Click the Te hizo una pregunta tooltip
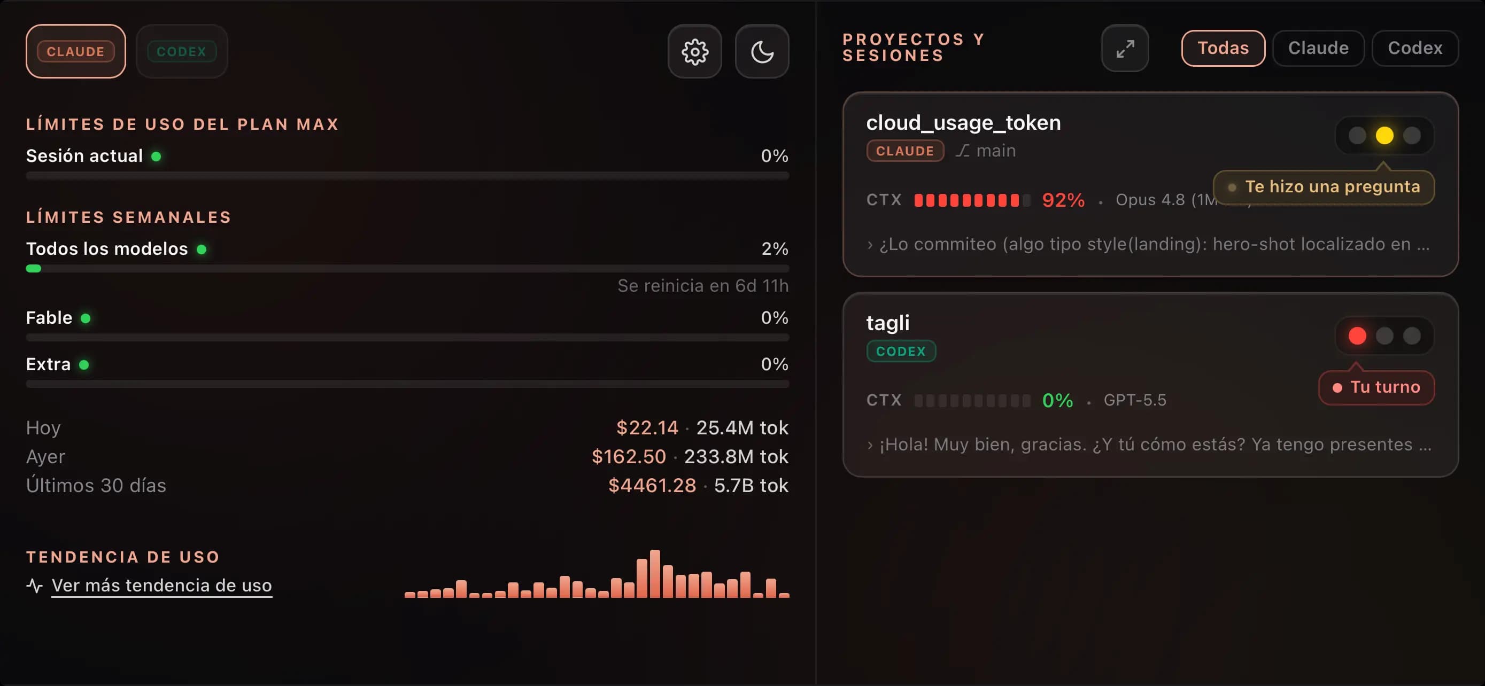The width and height of the screenshot is (1485, 686). coord(1324,187)
